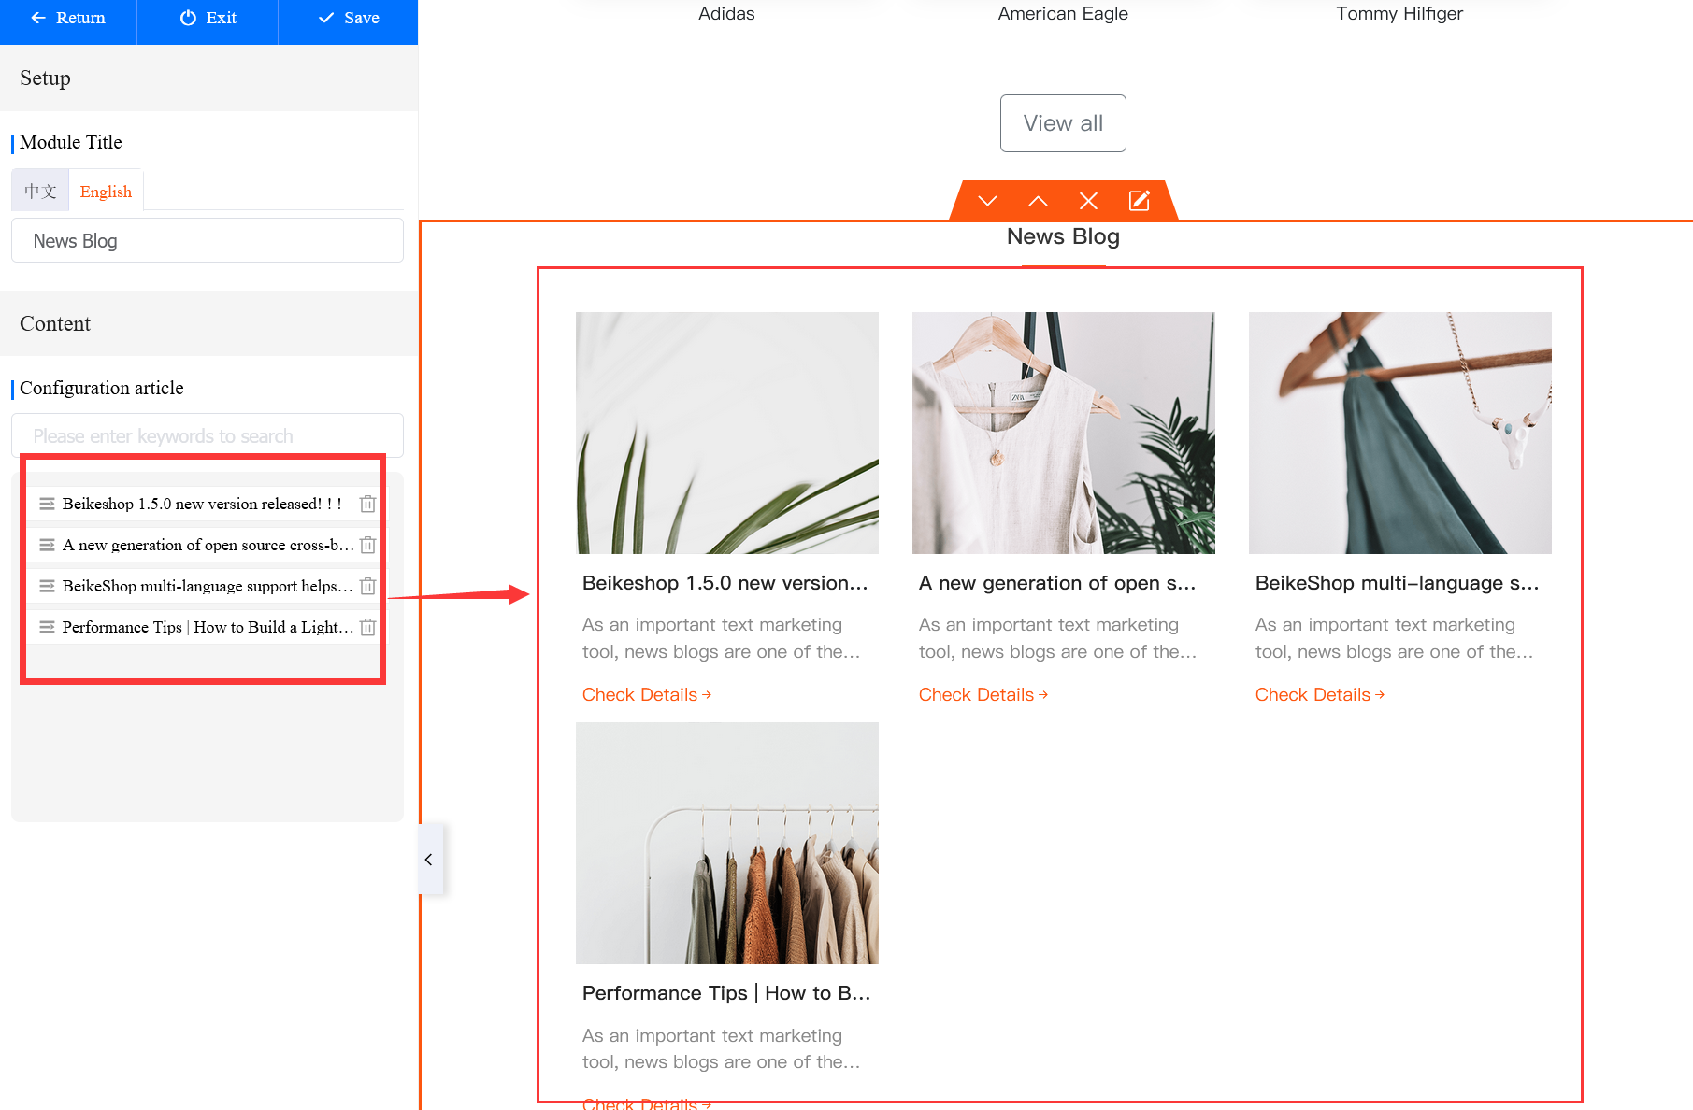Screen dimensions: 1693x1110
Task: Click the Return button
Action: [x=68, y=19]
